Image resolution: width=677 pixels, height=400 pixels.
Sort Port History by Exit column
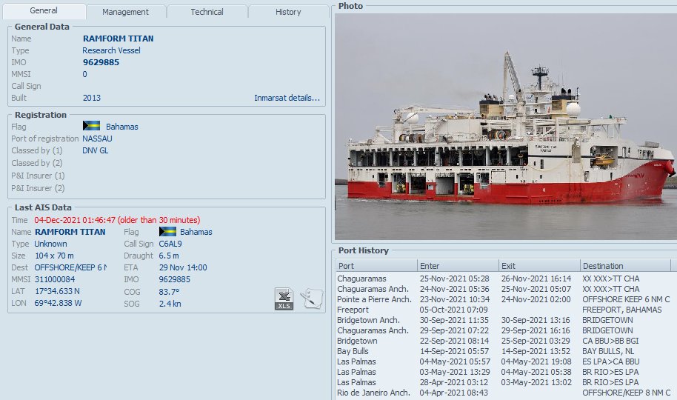click(x=538, y=266)
